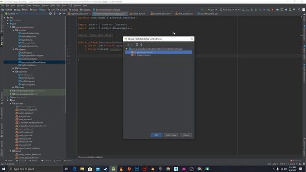The width and height of the screenshot is (306, 172).
Task: Switch to the SearchFragment.java editor tab
Action: point(209,14)
